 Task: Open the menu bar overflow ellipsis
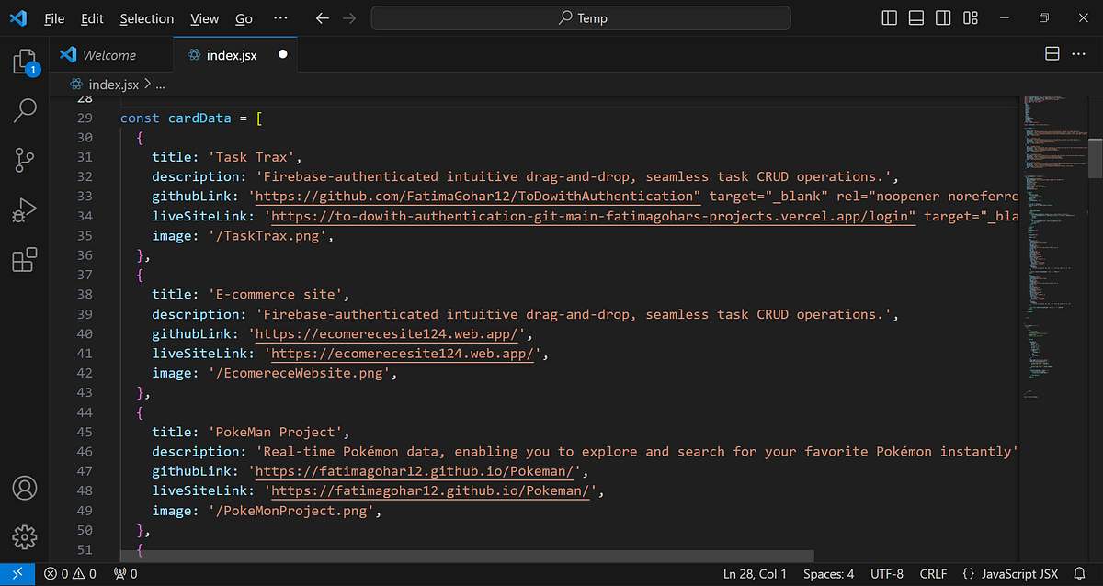(280, 17)
